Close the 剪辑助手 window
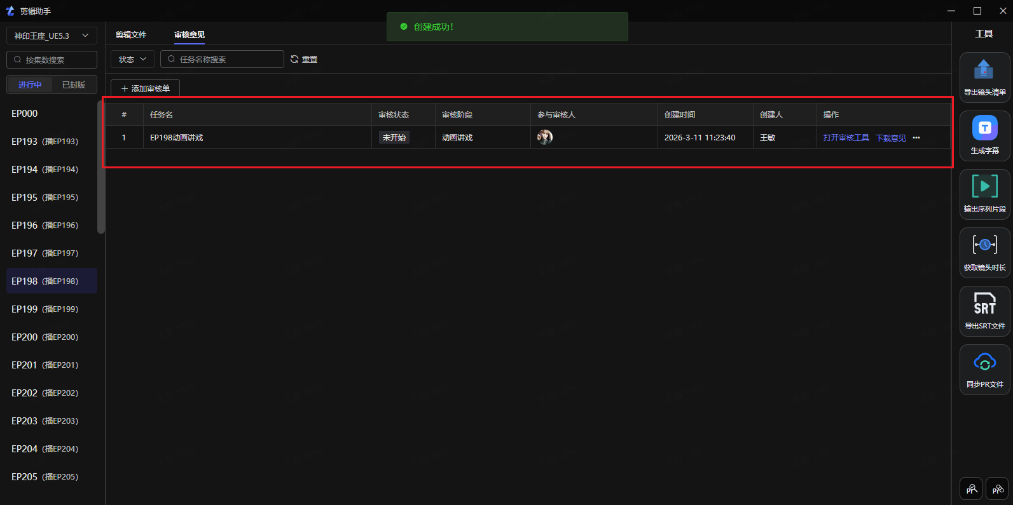The width and height of the screenshot is (1013, 505). tap(1003, 11)
